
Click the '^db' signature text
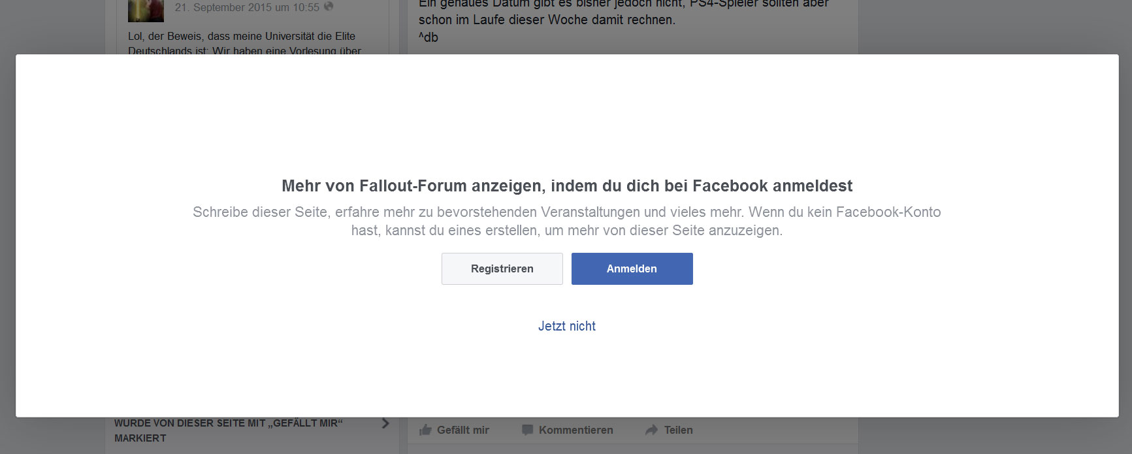tap(429, 37)
